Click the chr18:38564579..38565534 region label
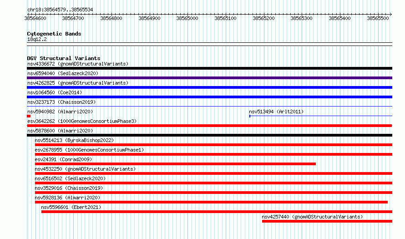The width and height of the screenshot is (405, 239). 60,10
